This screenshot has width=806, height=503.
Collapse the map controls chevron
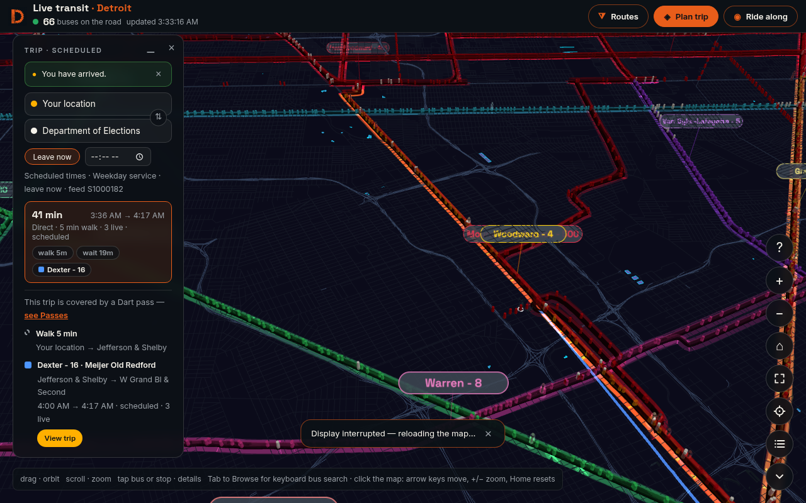[x=780, y=477]
